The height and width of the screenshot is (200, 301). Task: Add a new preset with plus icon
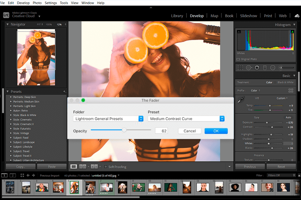coord(65,92)
